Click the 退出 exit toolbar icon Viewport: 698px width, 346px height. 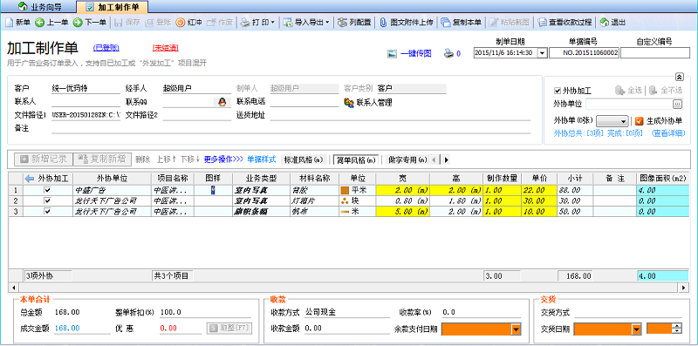pos(613,23)
